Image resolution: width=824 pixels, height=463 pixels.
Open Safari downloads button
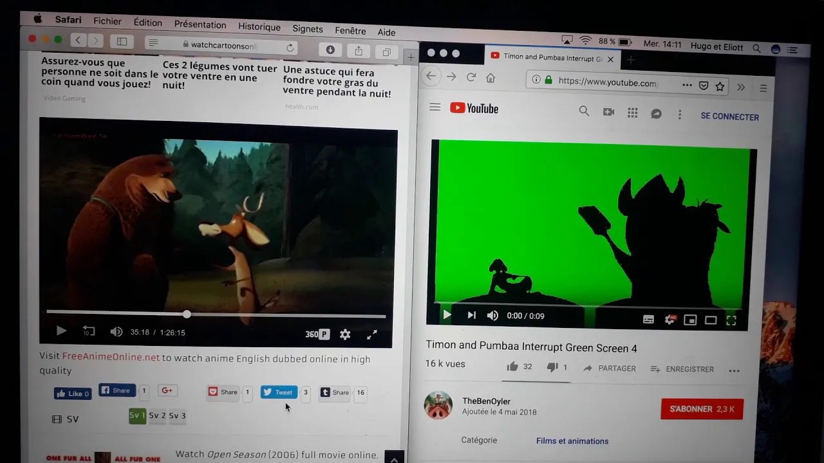click(x=330, y=50)
